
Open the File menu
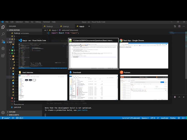(x=7, y=22)
